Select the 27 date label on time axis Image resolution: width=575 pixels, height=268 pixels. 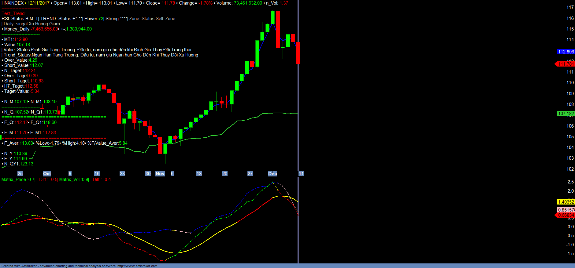click(250, 174)
